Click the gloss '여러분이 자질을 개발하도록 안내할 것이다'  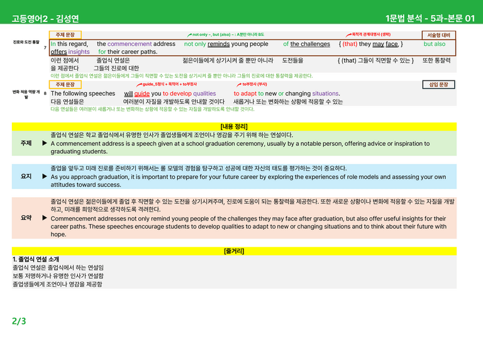pos(174,102)
